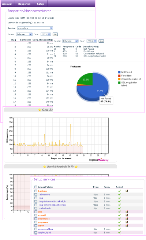The height and width of the screenshot is (240, 146).
Task: Check the ing-internetbankieren checkbox
Action: [x=36, y=205]
